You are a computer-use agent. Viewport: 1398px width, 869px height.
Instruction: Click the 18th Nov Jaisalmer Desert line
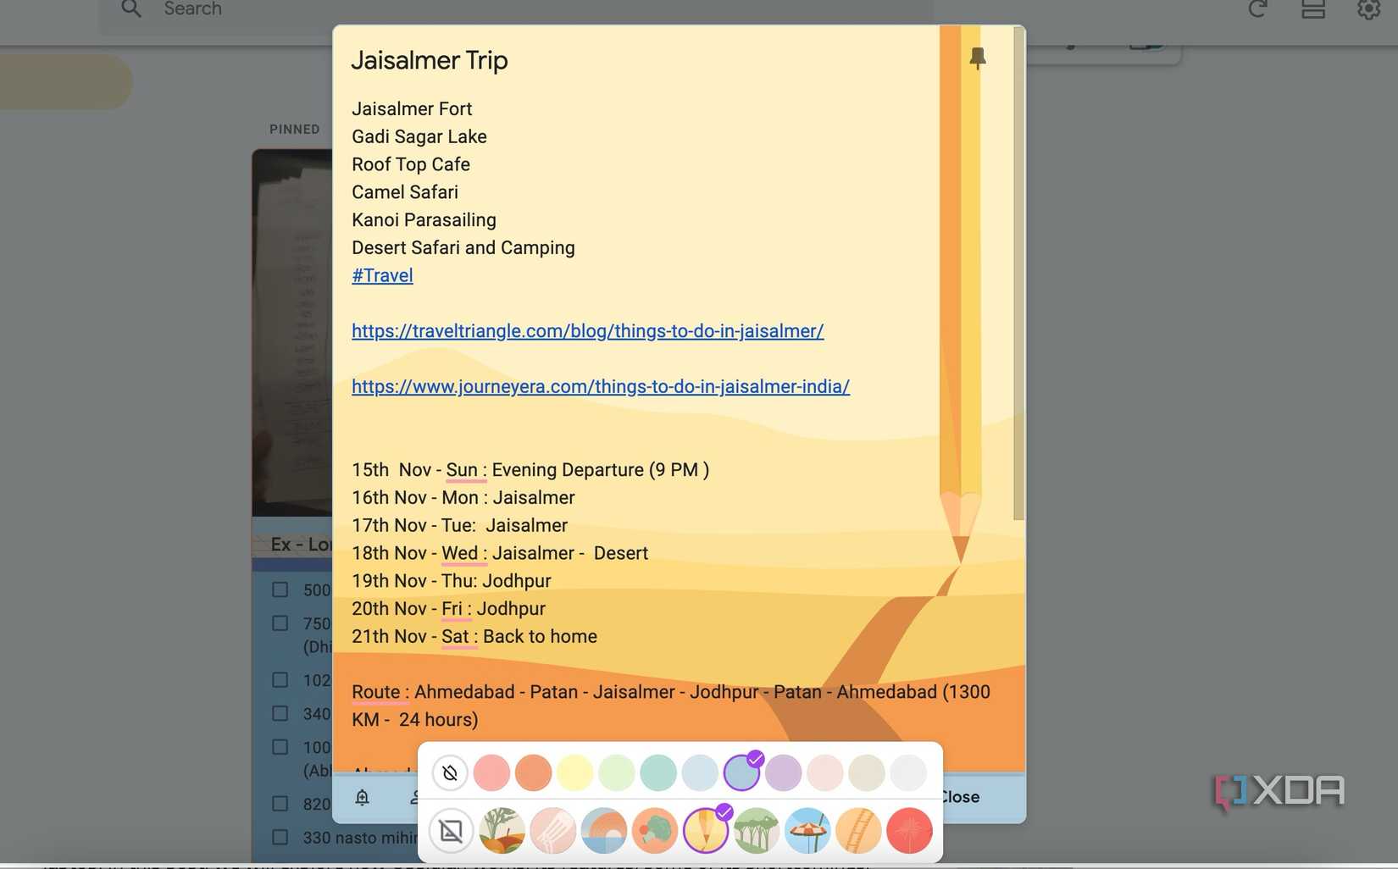tap(500, 553)
